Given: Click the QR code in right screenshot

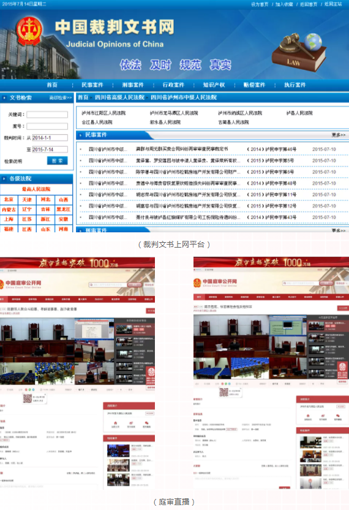Looking at the screenshot, I should [x=223, y=392].
